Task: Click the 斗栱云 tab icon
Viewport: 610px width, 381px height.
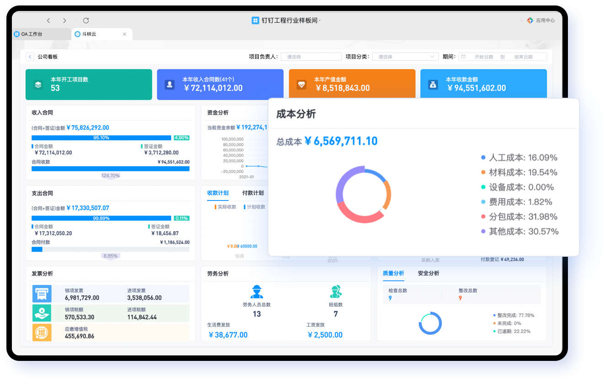Action: (78, 34)
